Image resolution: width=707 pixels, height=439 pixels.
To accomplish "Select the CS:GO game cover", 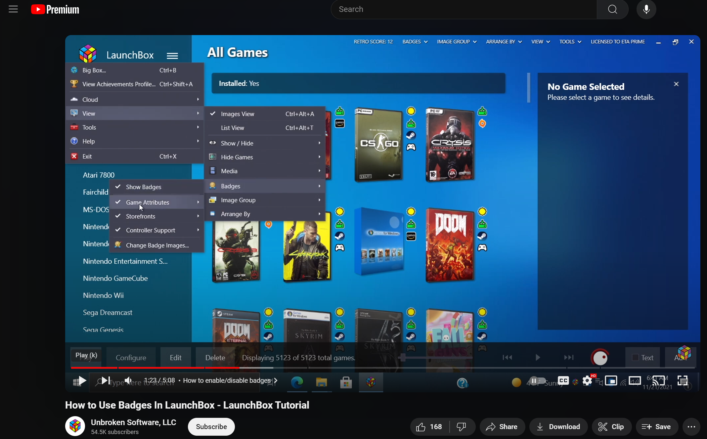I will coord(379,145).
